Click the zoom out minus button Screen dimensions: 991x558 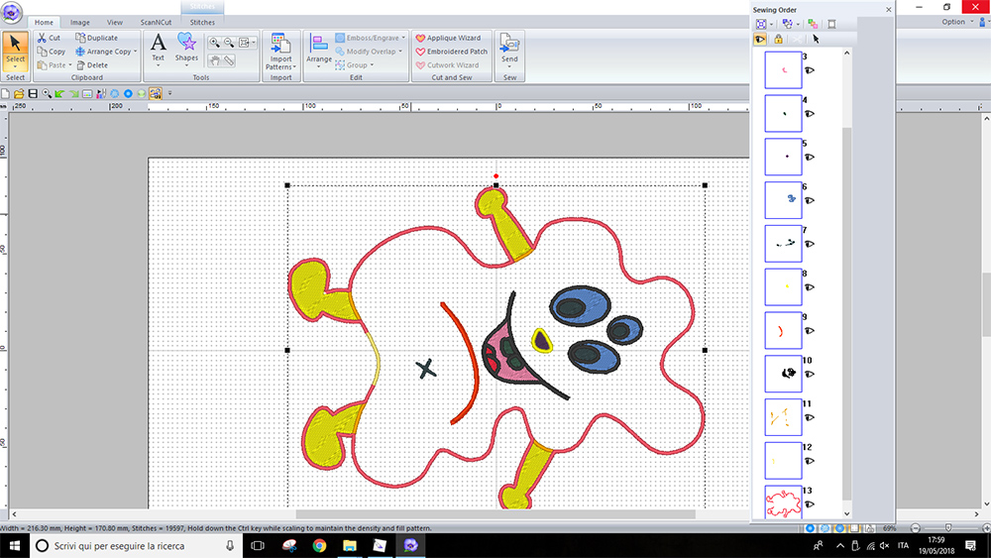click(x=915, y=528)
